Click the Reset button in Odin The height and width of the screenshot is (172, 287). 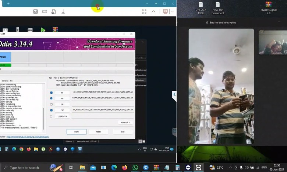click(98, 132)
